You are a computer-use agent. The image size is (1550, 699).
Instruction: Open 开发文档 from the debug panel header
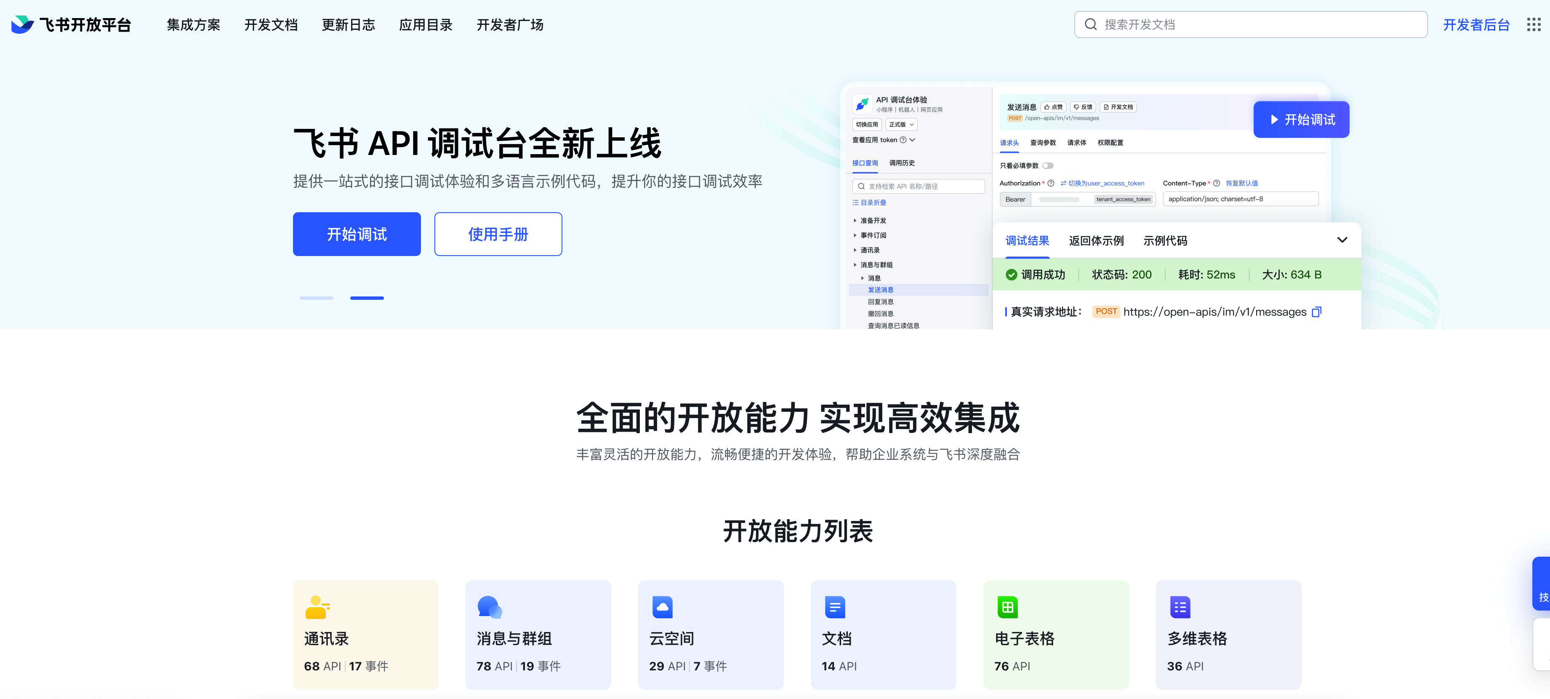[1118, 107]
